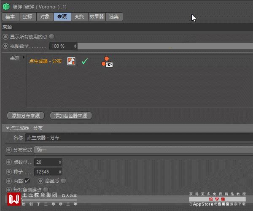Image resolution: width=253 pixels, height=211 pixels.
Task: Click the animation dot beside 显示所有使用的点
Action: point(5,37)
